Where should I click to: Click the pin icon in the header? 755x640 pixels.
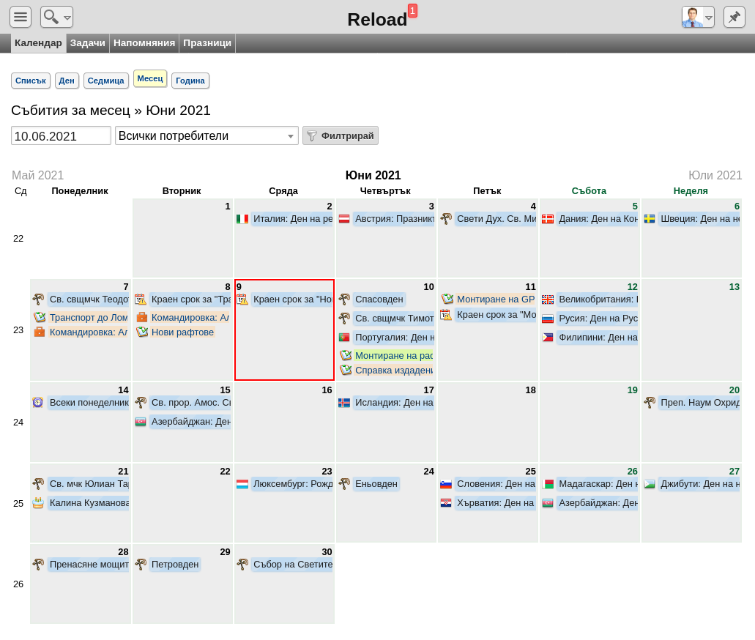pos(734,17)
